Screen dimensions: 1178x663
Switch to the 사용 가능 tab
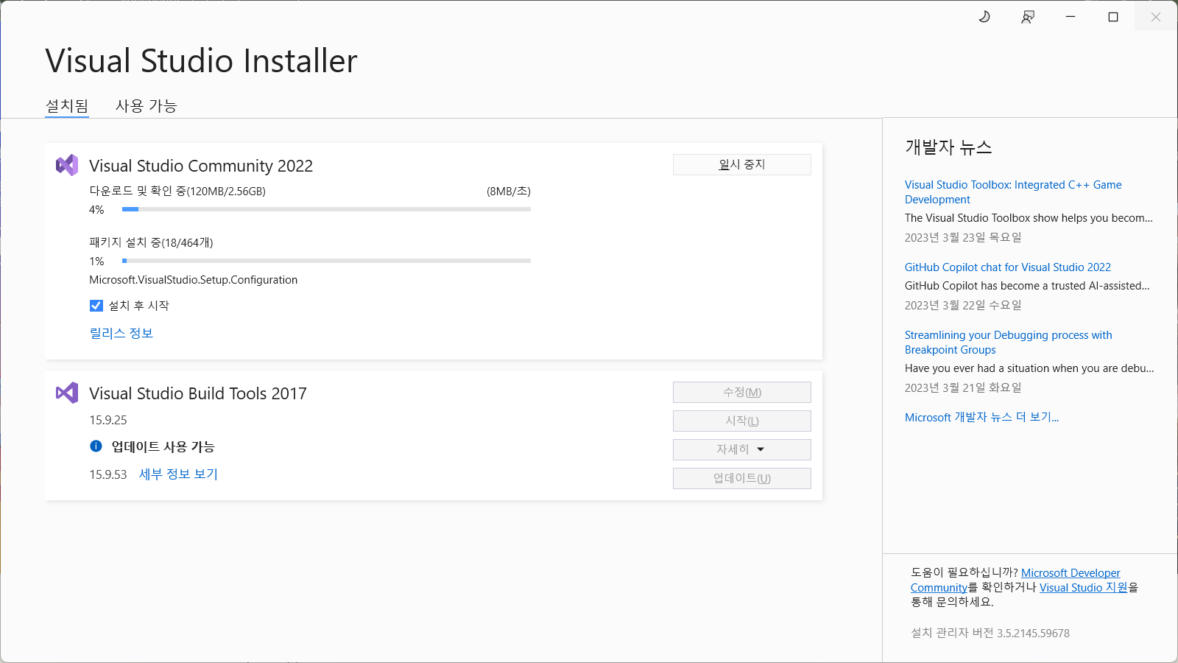[x=147, y=106]
